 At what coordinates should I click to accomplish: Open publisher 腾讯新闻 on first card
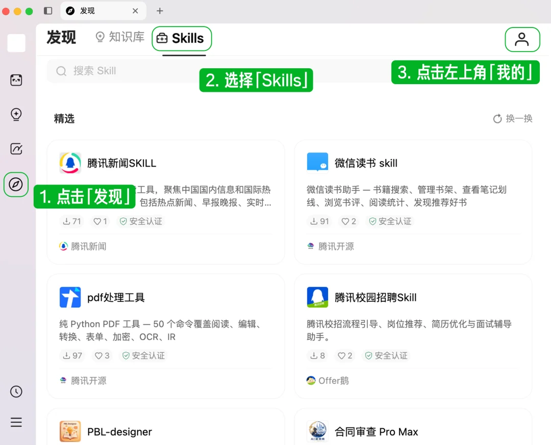click(83, 246)
